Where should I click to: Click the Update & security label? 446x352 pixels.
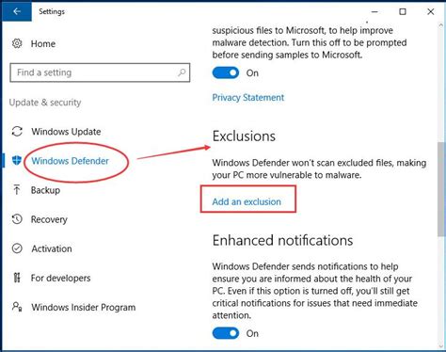tap(45, 103)
